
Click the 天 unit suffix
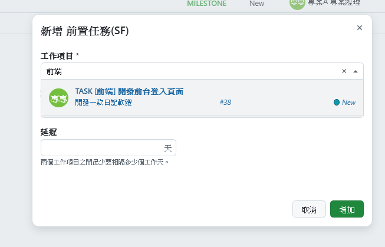(x=168, y=148)
